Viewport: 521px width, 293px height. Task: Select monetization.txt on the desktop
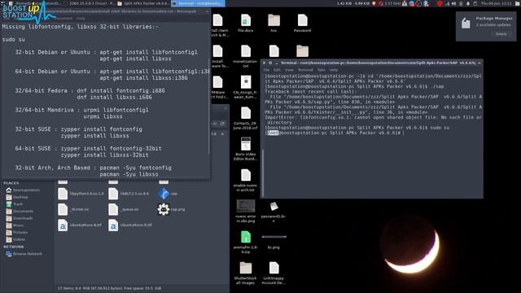[246, 56]
